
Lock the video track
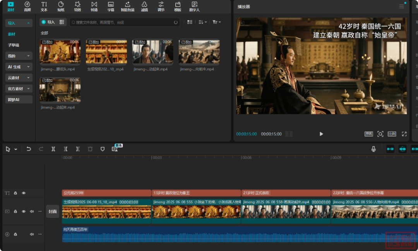click(15, 211)
